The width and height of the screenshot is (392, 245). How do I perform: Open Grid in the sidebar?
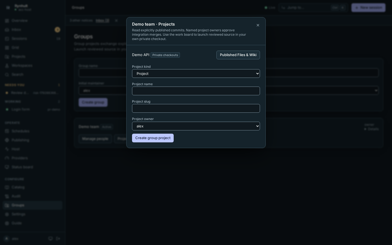pos(33,48)
